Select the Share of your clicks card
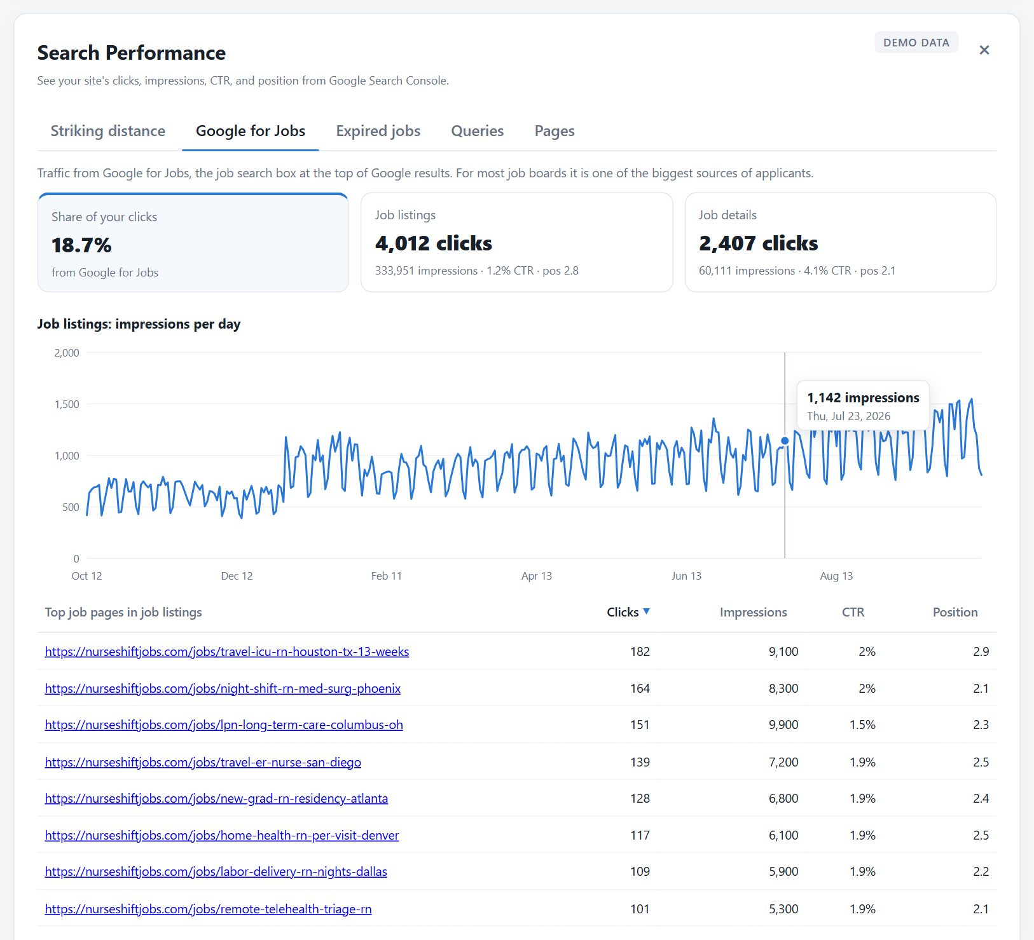This screenshot has width=1034, height=940. (x=193, y=243)
